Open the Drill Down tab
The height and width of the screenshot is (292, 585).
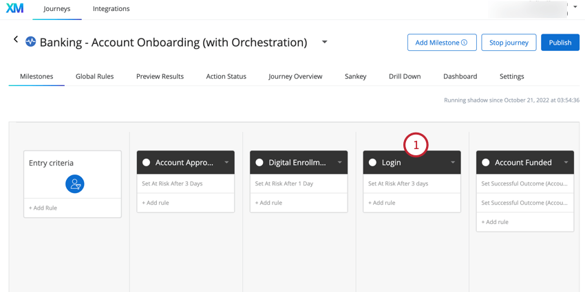pos(405,76)
